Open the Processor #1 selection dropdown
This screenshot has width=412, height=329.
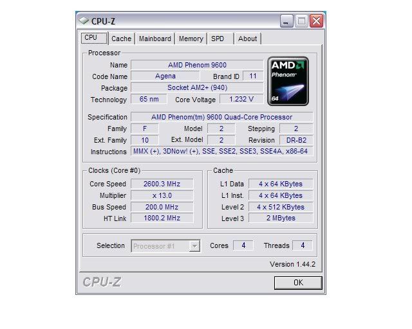(x=165, y=246)
